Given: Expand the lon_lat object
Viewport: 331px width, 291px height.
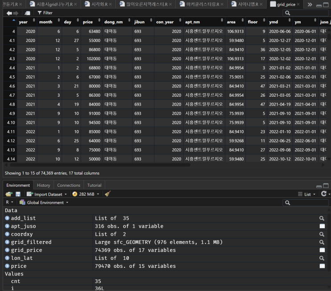Looking at the screenshot, I should [7, 258].
